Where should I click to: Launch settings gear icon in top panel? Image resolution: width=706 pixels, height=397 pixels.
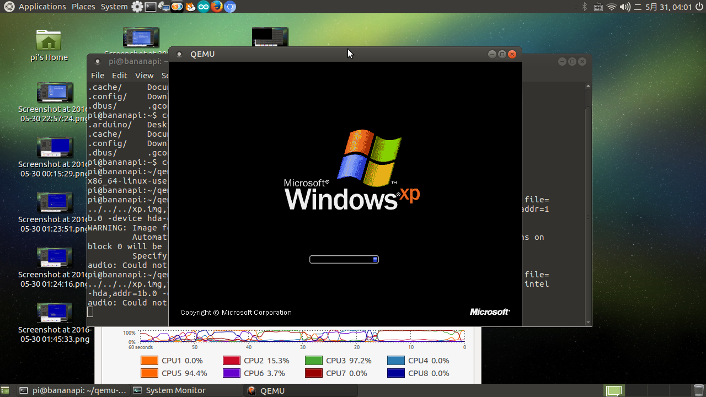click(137, 7)
